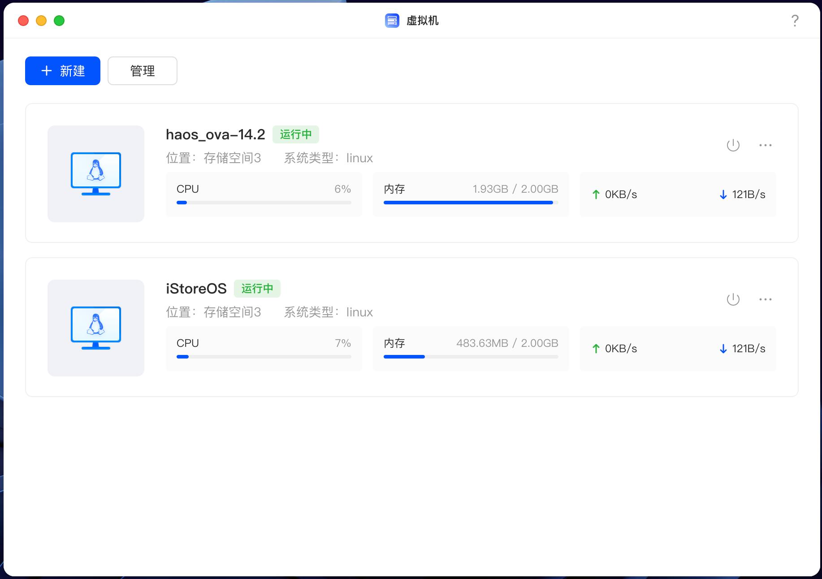Select the haos_ova-14.2 Linux thumbnail
The width and height of the screenshot is (822, 579).
96,174
